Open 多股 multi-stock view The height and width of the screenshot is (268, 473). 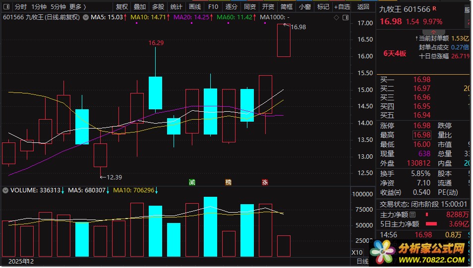point(158,6)
